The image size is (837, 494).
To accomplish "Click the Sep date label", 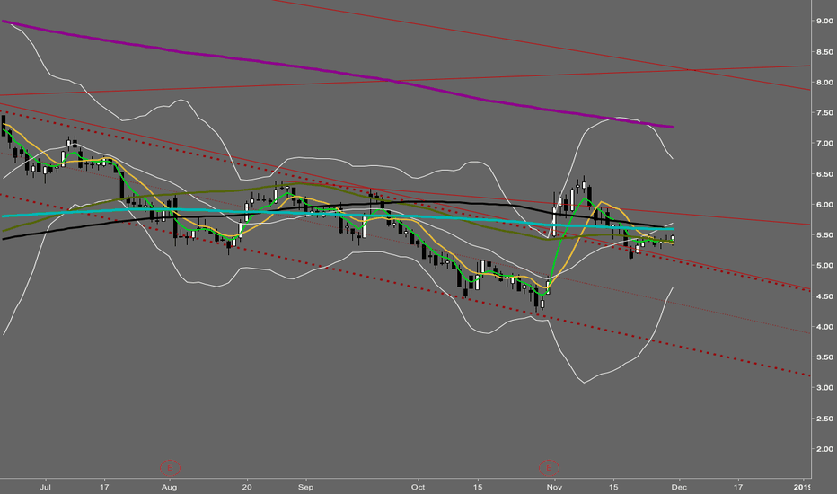I will (x=306, y=487).
